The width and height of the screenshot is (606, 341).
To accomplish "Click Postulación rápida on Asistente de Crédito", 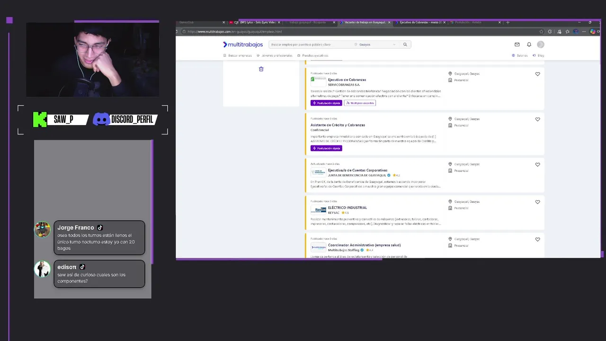I will [x=326, y=148].
